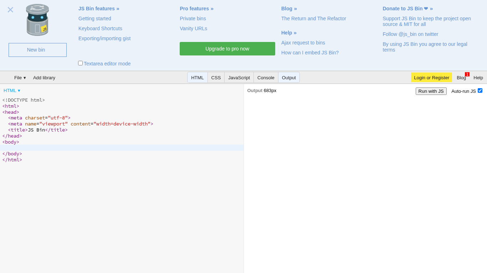Open the Pro features heading link
This screenshot has width=487, height=273.
coord(196,9)
